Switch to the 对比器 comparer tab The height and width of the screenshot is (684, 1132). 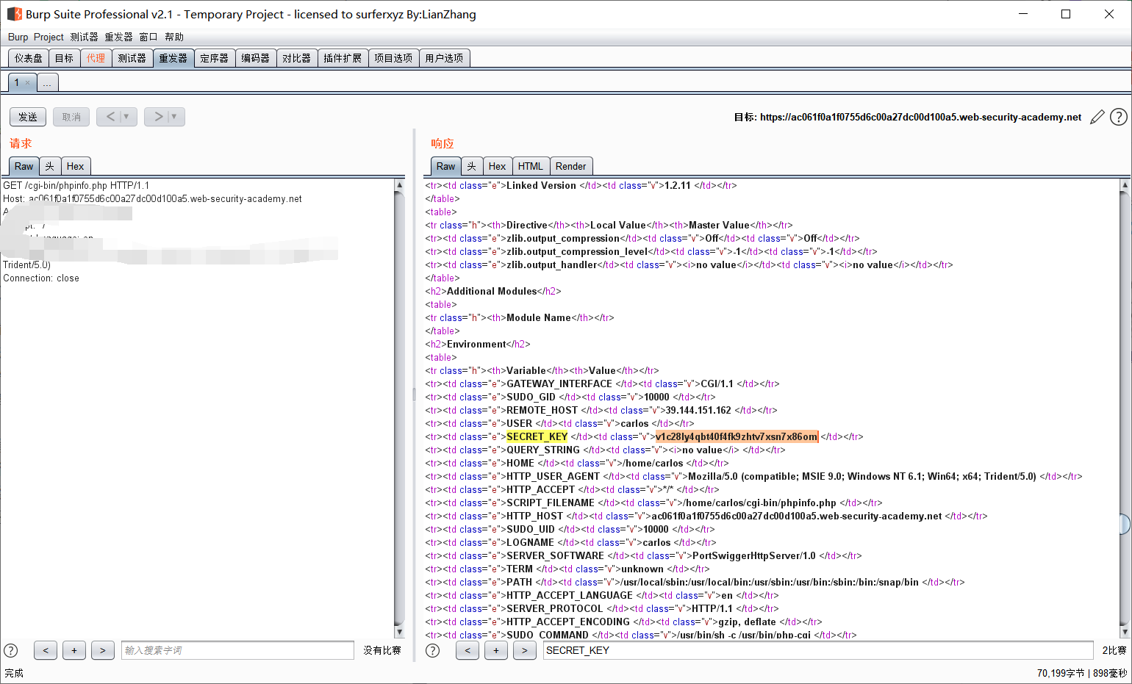pyautogui.click(x=297, y=58)
